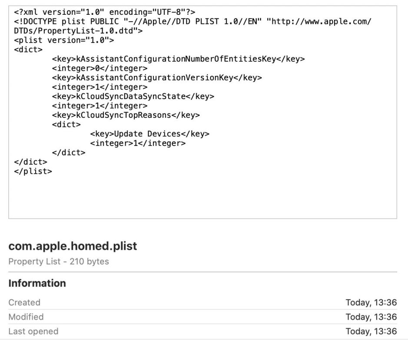Click the Created label

(x=24, y=302)
